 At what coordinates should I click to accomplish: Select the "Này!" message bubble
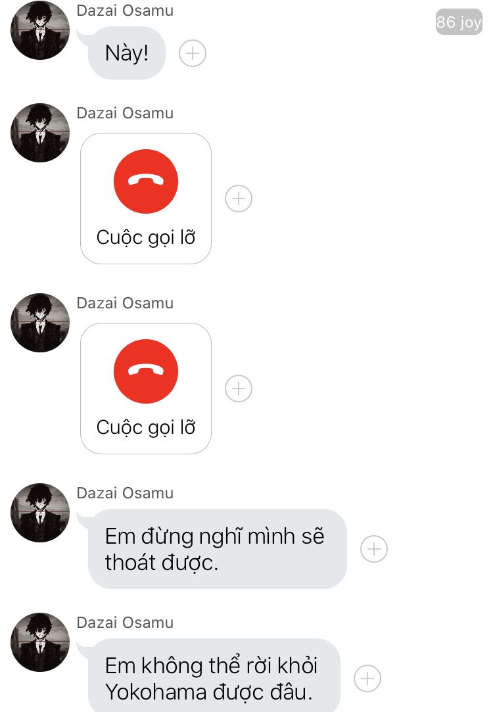(x=126, y=53)
